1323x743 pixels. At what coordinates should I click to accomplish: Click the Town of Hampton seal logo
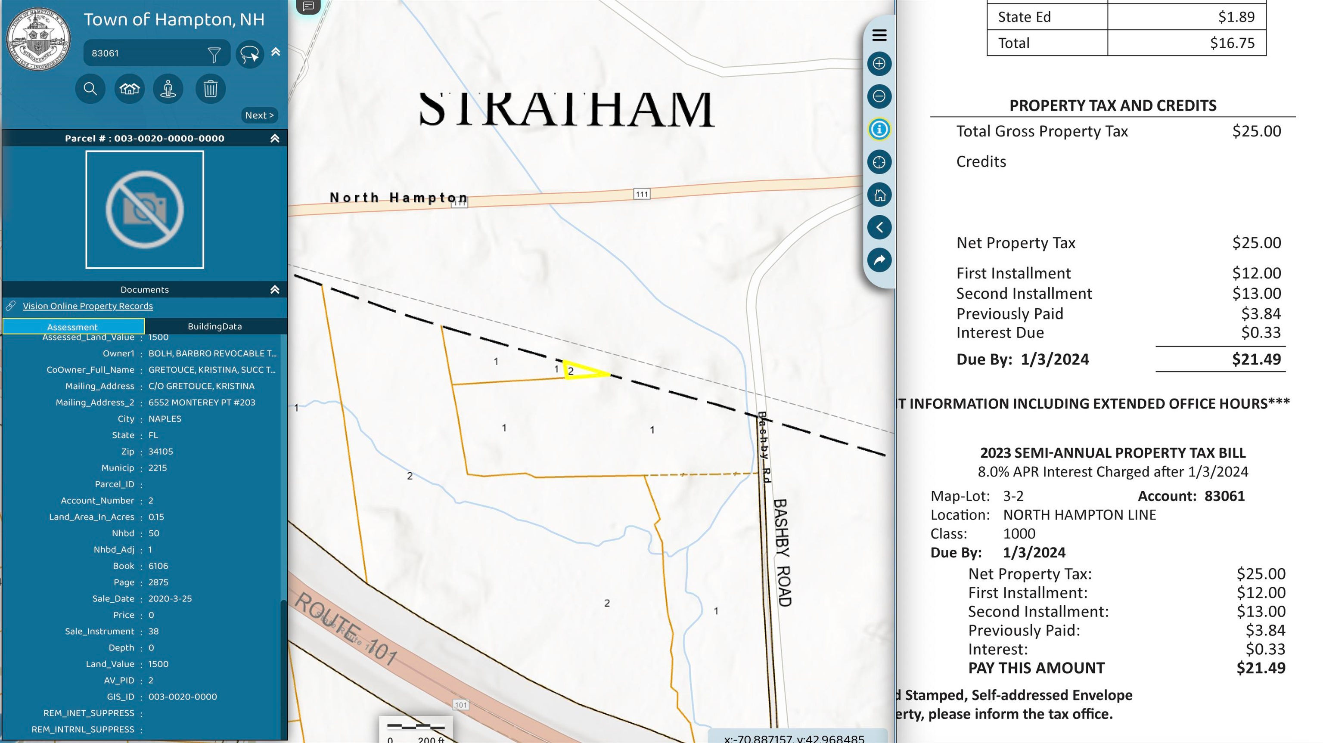pyautogui.click(x=38, y=38)
